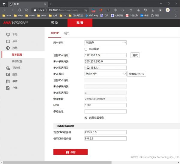The height and width of the screenshot is (164, 180).
Task: Open the 本地 monitor icon in sidebar
Action: [8, 35]
